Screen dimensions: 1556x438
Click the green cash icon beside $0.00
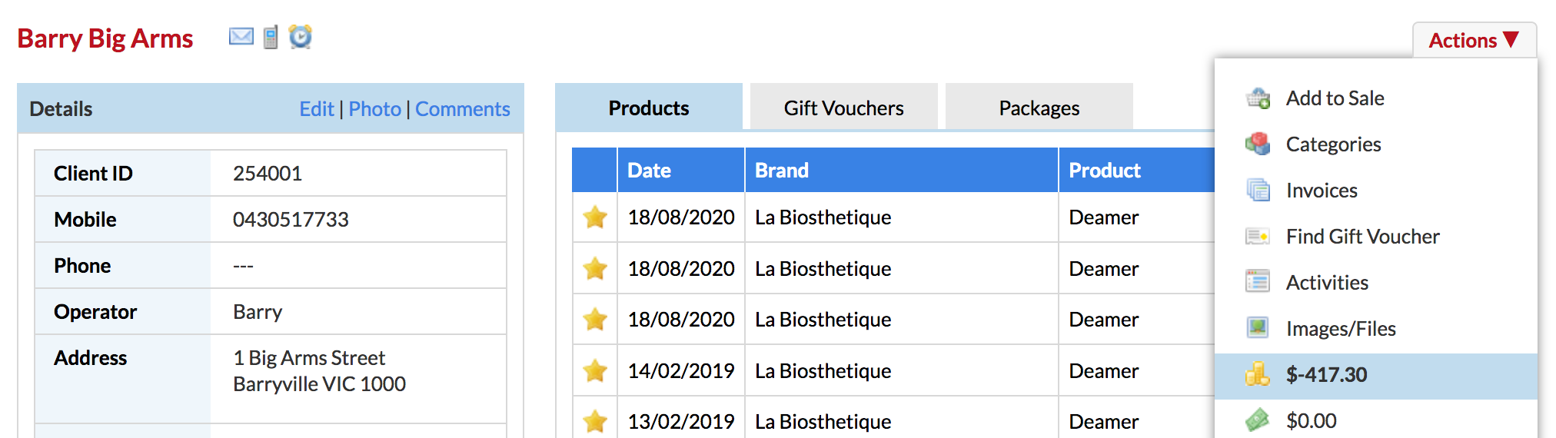[1258, 420]
